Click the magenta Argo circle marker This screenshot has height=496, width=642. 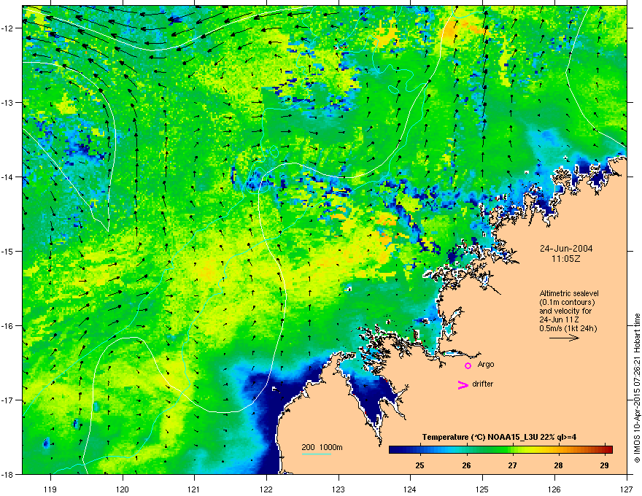pos(468,365)
